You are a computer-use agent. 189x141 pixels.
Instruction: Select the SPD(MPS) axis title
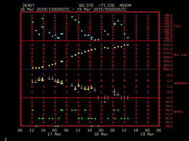pyautogui.click(x=181, y=83)
